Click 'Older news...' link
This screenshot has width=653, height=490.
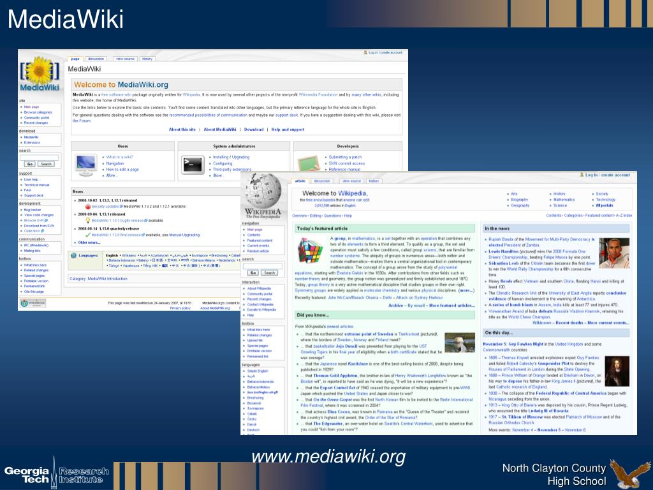pos(89,242)
